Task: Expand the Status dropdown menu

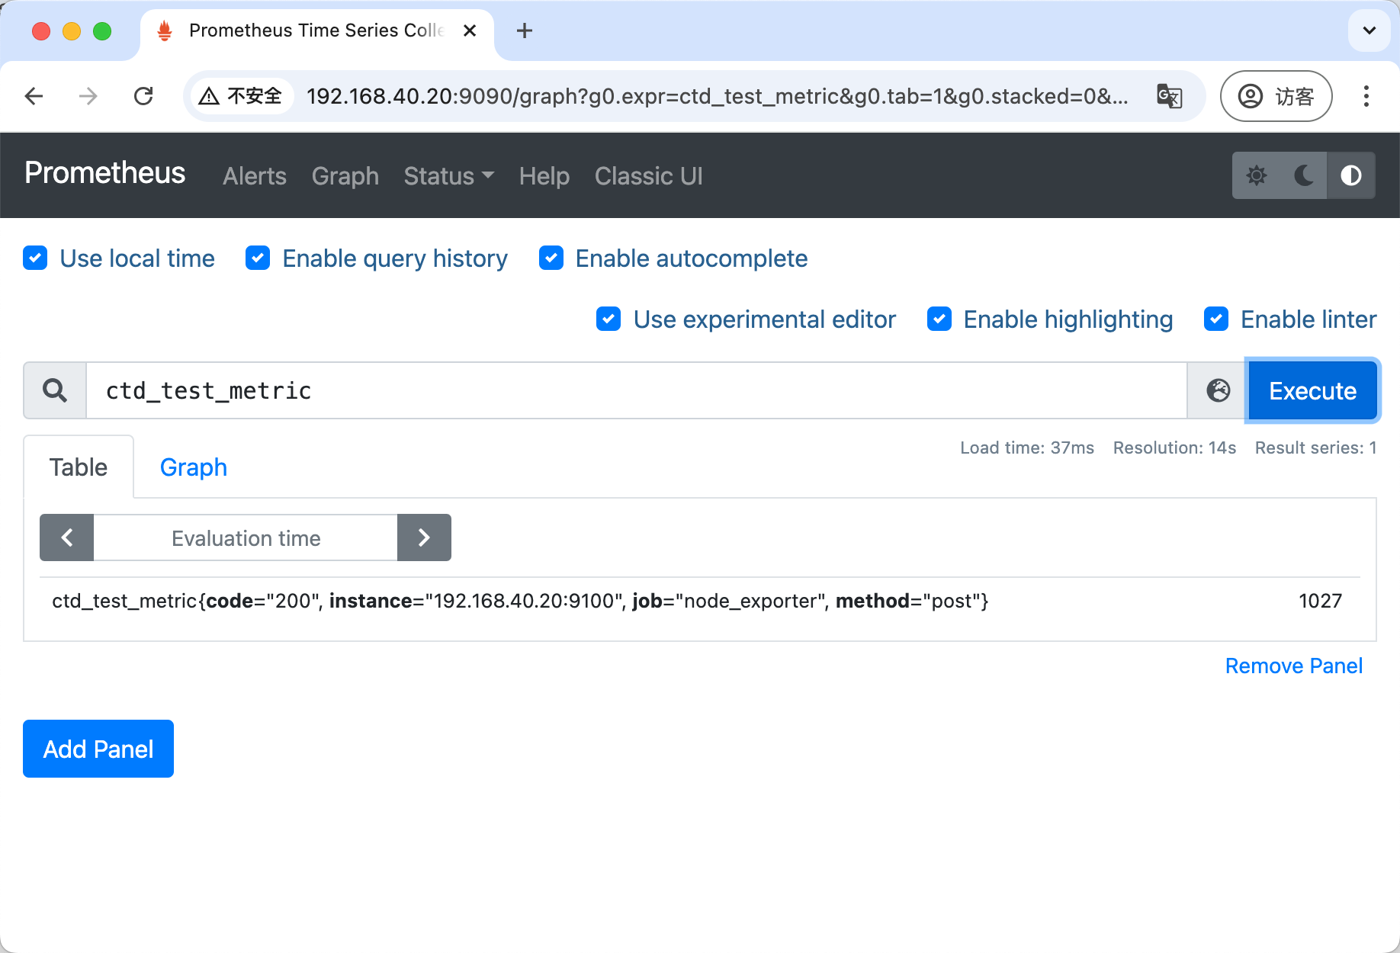Action: [x=448, y=176]
